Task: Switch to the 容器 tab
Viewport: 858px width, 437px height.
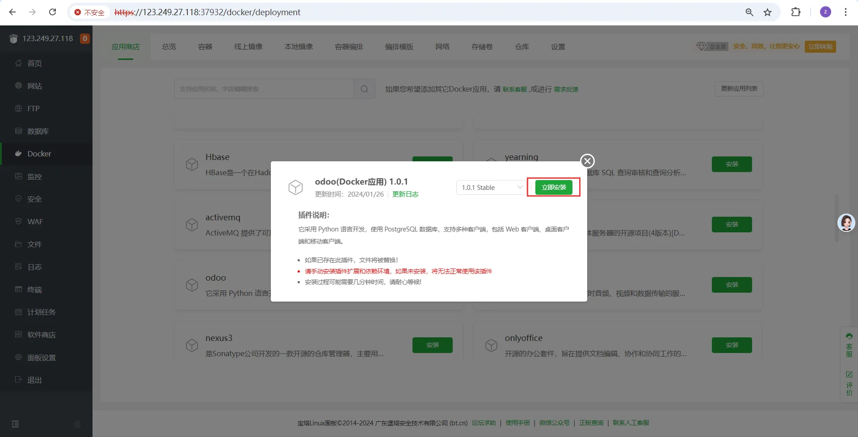Action: tap(205, 47)
